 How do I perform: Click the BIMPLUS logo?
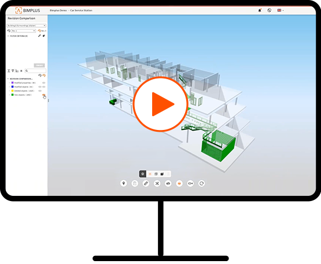click(28, 10)
